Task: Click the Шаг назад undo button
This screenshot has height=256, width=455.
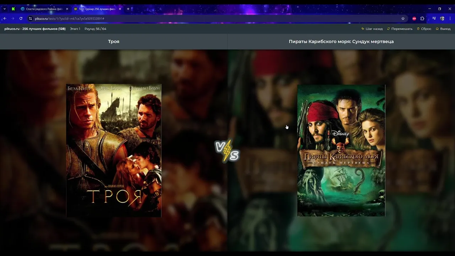Action: (372, 29)
